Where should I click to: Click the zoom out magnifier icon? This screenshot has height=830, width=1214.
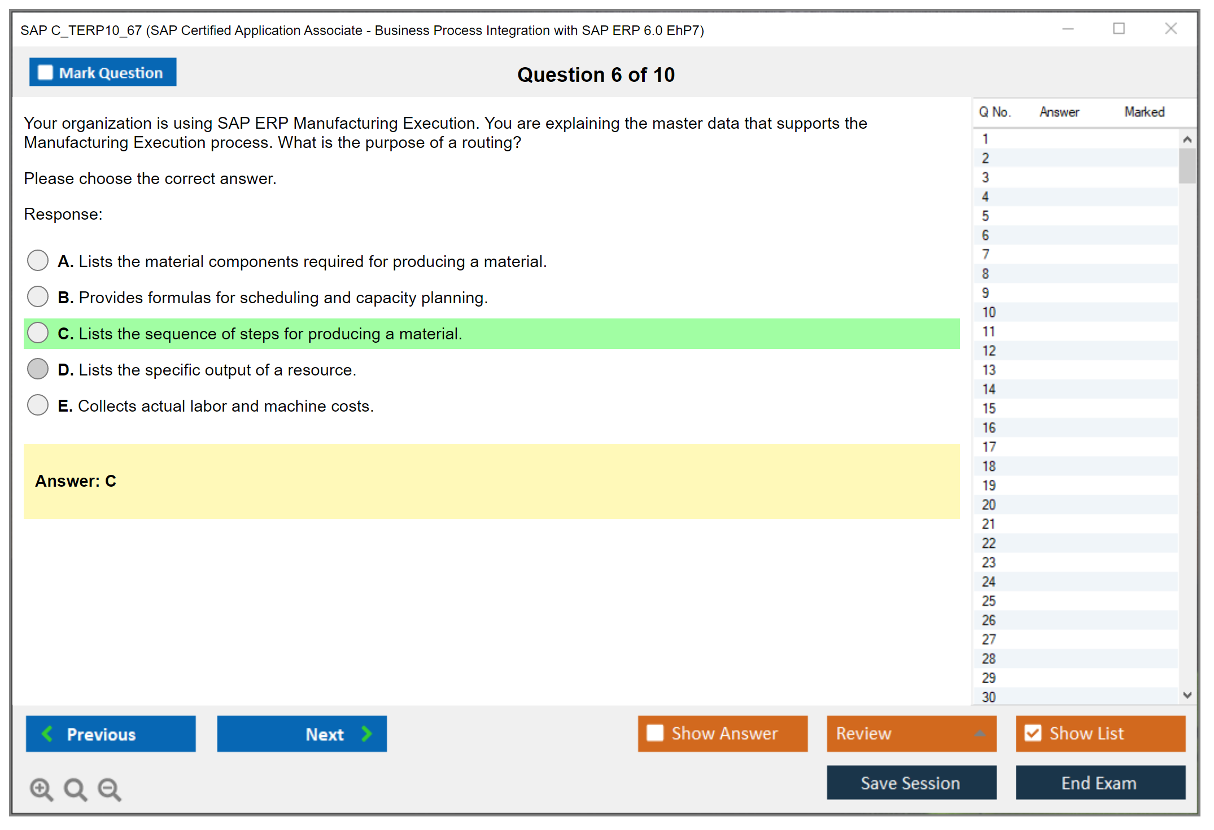click(x=110, y=789)
